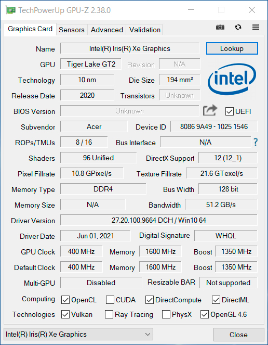The width and height of the screenshot is (268, 345).
Task: Toggle the Ray Tracing checkbox
Action: (x=109, y=314)
